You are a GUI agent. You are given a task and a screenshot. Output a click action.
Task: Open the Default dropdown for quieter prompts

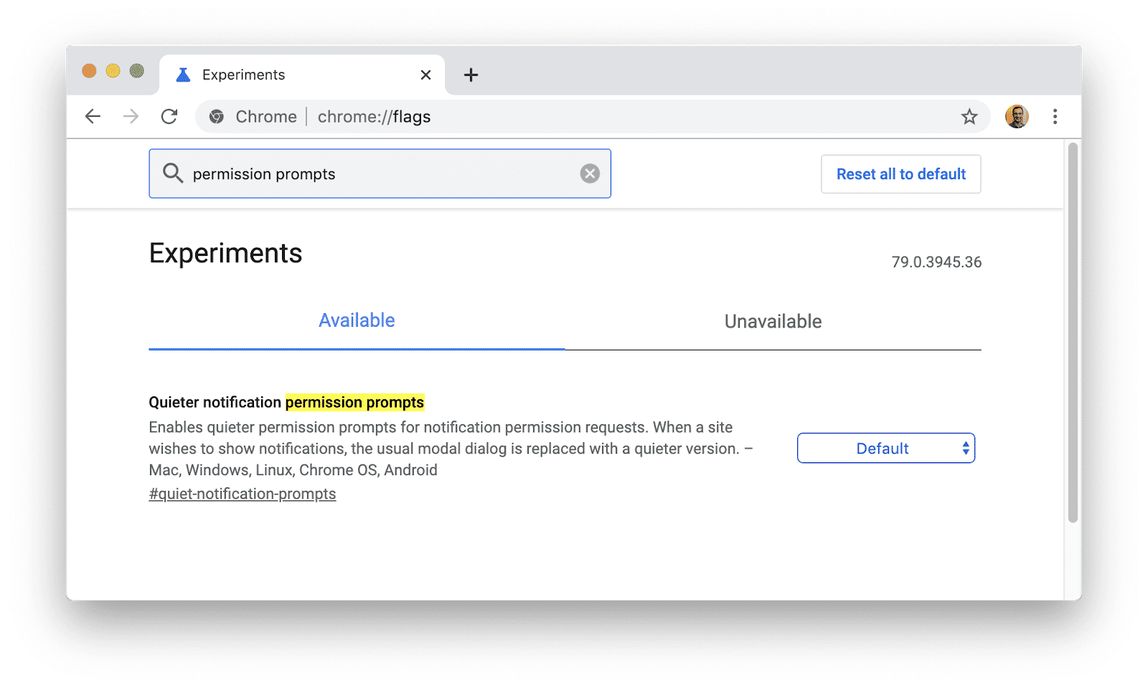pyautogui.click(x=885, y=449)
